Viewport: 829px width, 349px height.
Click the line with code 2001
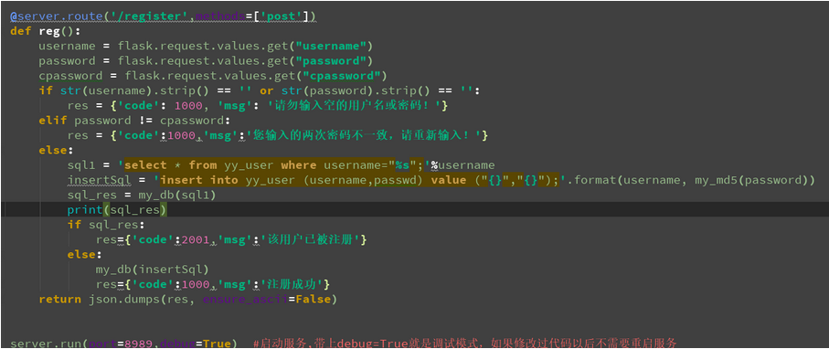[x=231, y=240]
